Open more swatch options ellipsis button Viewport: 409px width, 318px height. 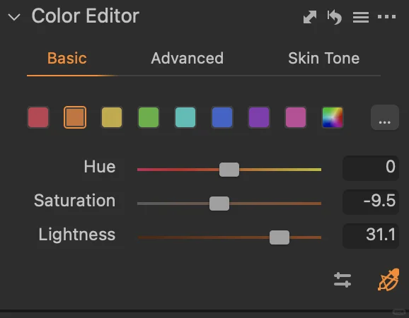coord(385,117)
